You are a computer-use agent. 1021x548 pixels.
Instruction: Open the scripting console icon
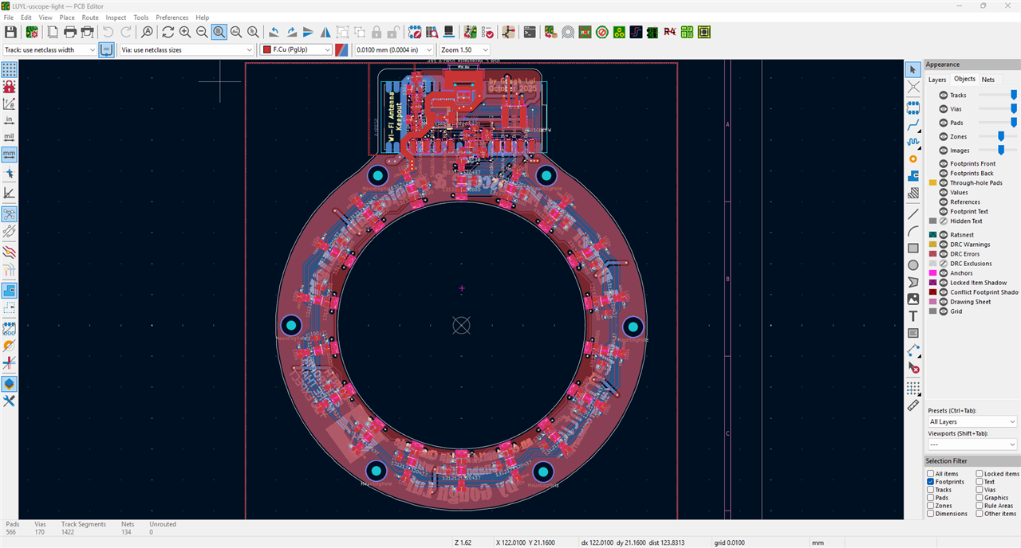[530, 32]
